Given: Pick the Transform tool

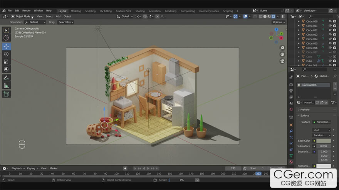Looking at the screenshot, I should [6, 69].
